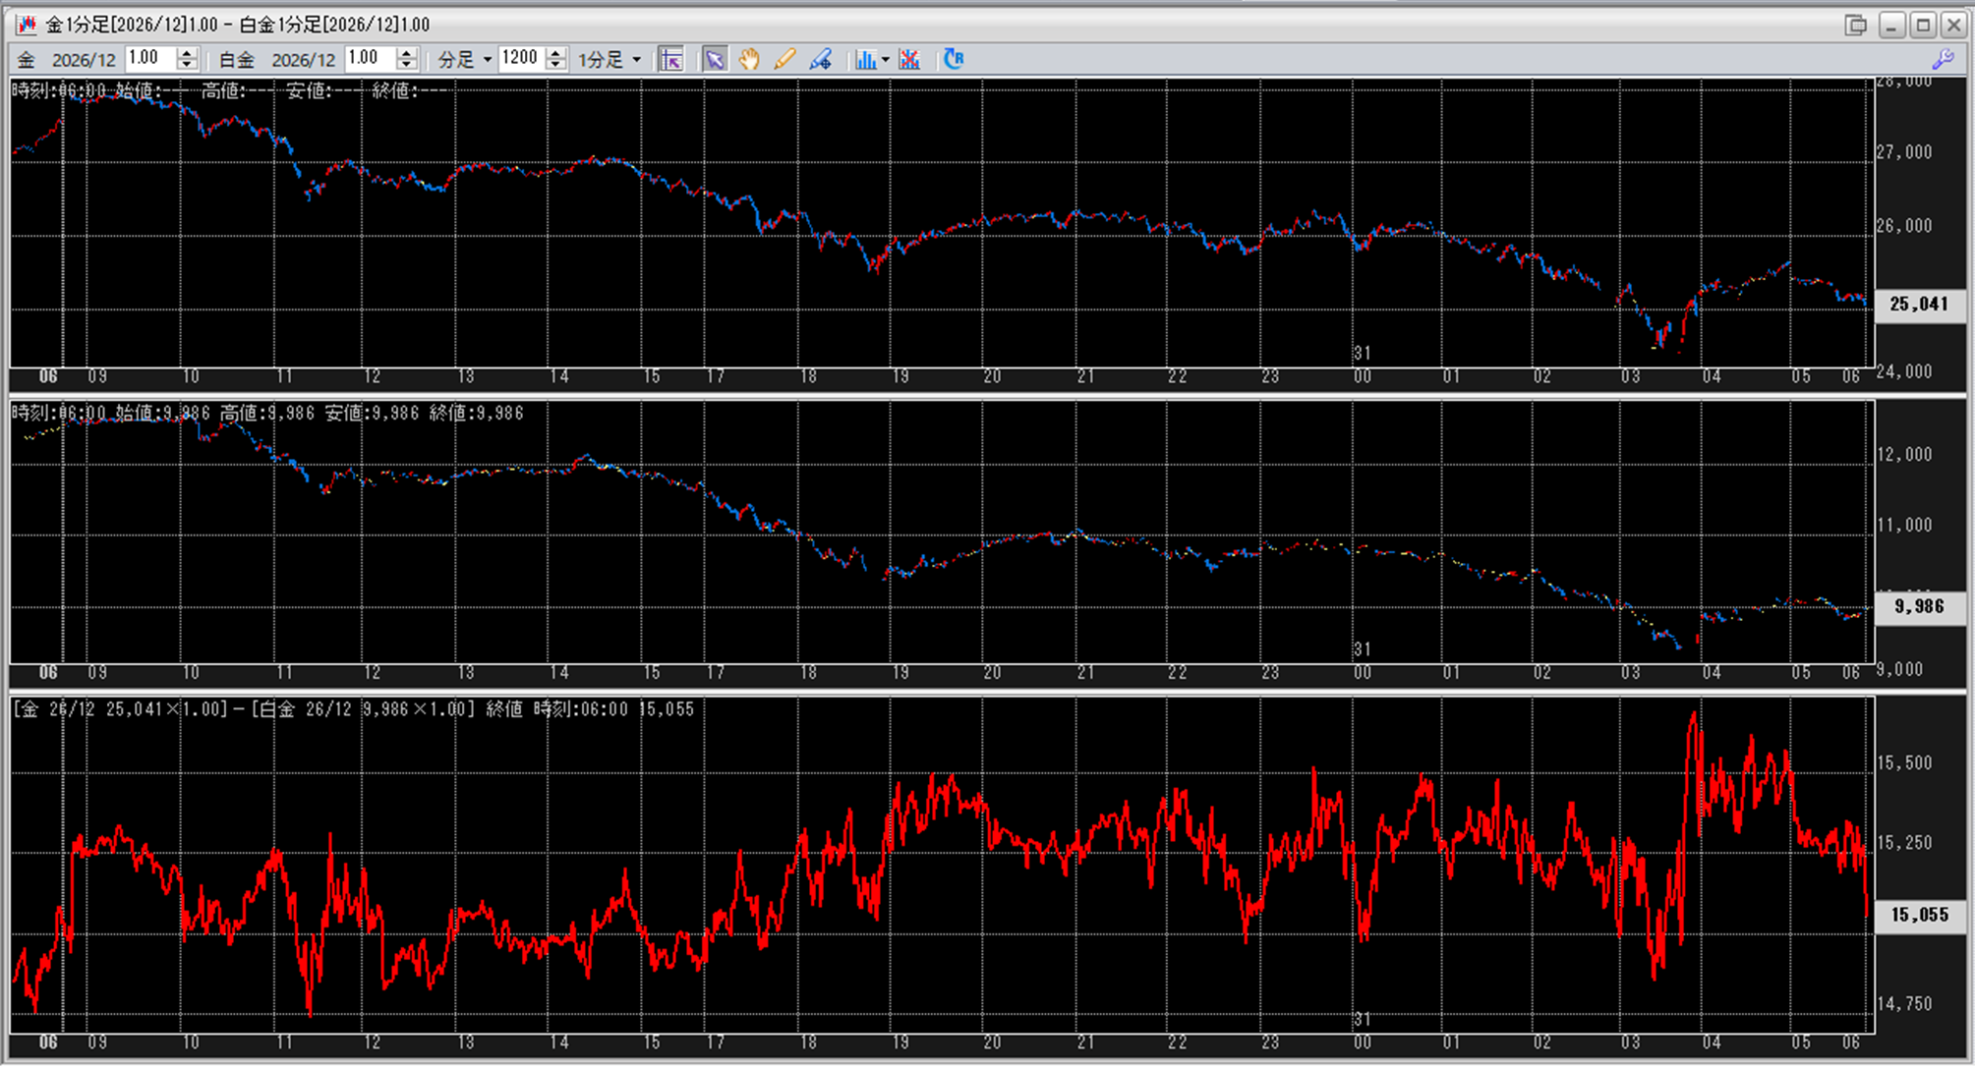
Task: Open the indicator icon dropdown arrow
Action: 886,60
